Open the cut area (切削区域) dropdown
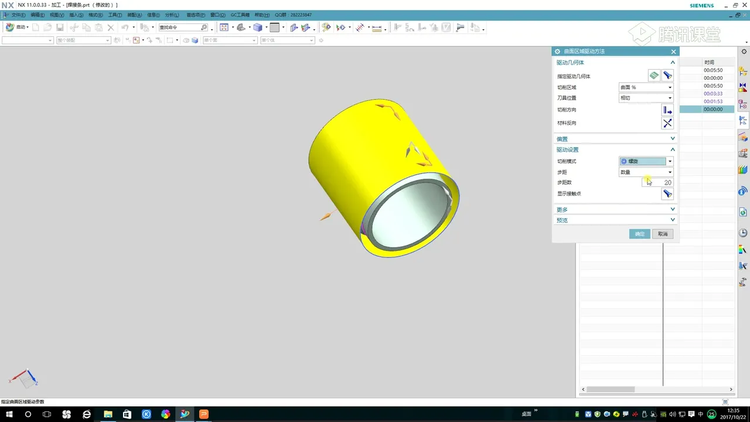This screenshot has width=750, height=422. 646,87
